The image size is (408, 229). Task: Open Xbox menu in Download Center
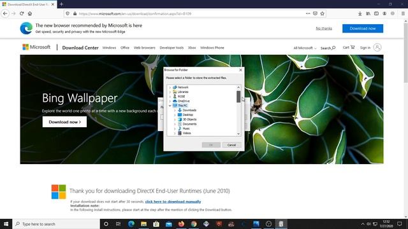tap(192, 48)
